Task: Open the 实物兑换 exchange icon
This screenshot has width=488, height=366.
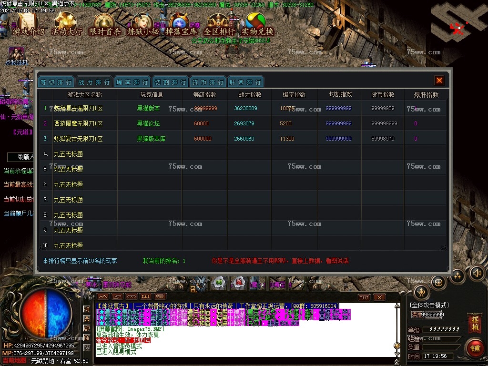Action: tap(257, 24)
